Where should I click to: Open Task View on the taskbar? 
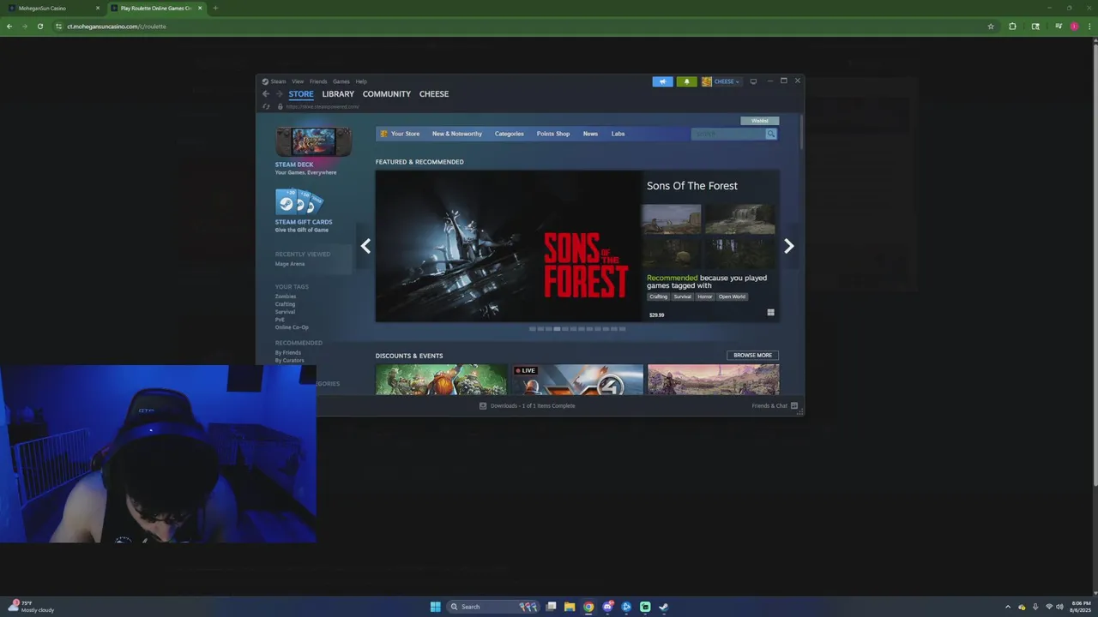tap(551, 607)
